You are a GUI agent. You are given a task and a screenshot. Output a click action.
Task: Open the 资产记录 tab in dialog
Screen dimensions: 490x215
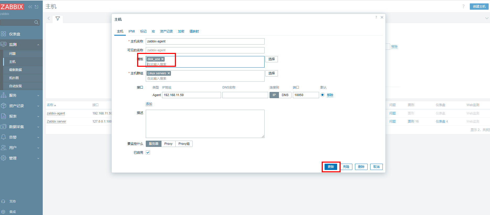(x=166, y=31)
